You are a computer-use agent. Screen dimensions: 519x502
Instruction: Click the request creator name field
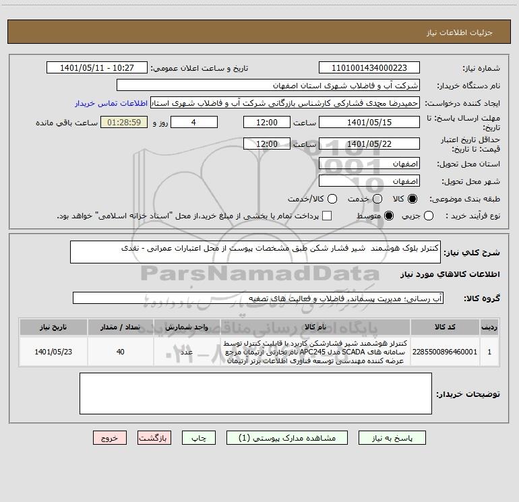coord(285,103)
